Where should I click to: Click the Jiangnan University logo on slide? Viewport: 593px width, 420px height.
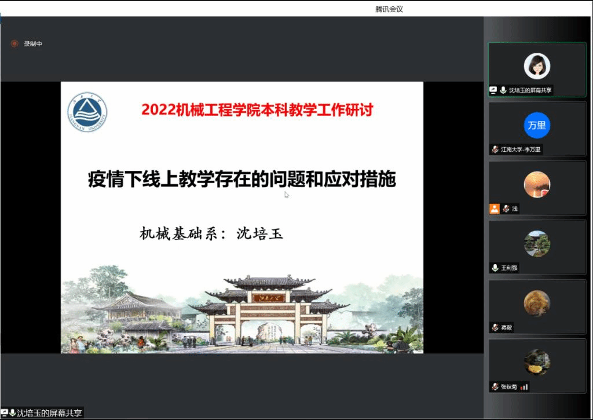[87, 112]
